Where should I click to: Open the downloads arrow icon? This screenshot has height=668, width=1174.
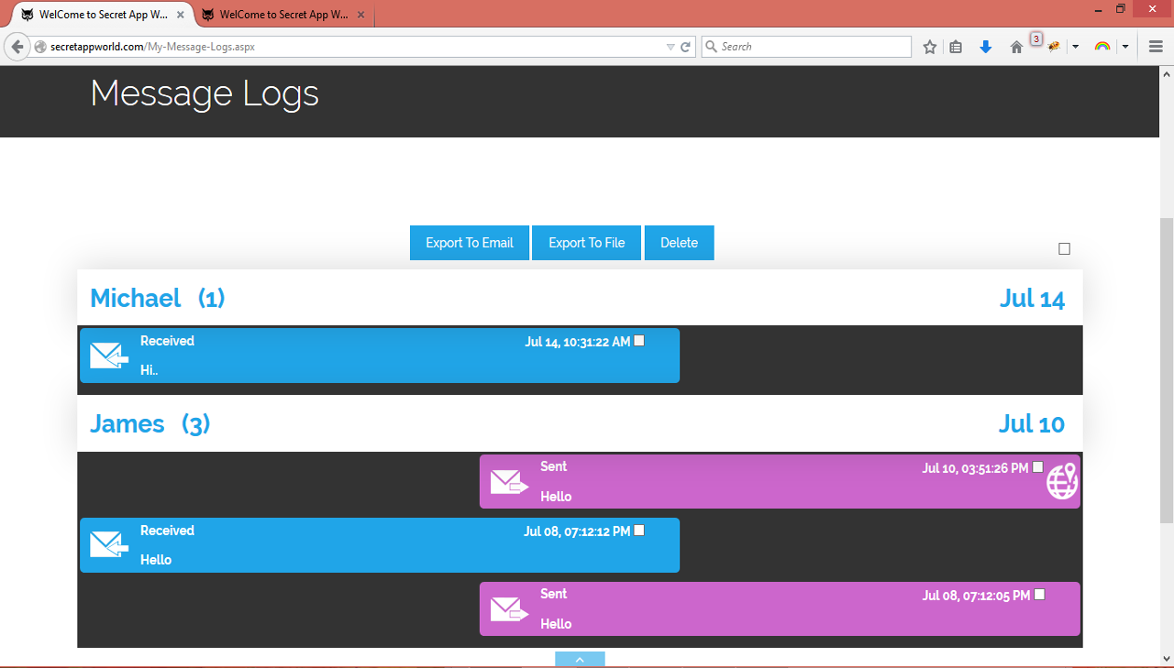[986, 47]
